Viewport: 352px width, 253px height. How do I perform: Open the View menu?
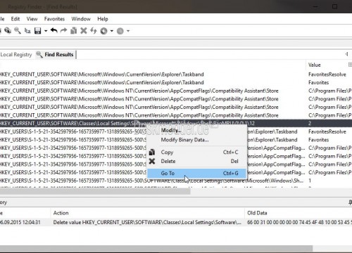tap(32, 19)
